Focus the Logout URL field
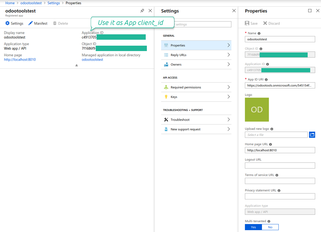This screenshot has height=232, width=321. 280,166
